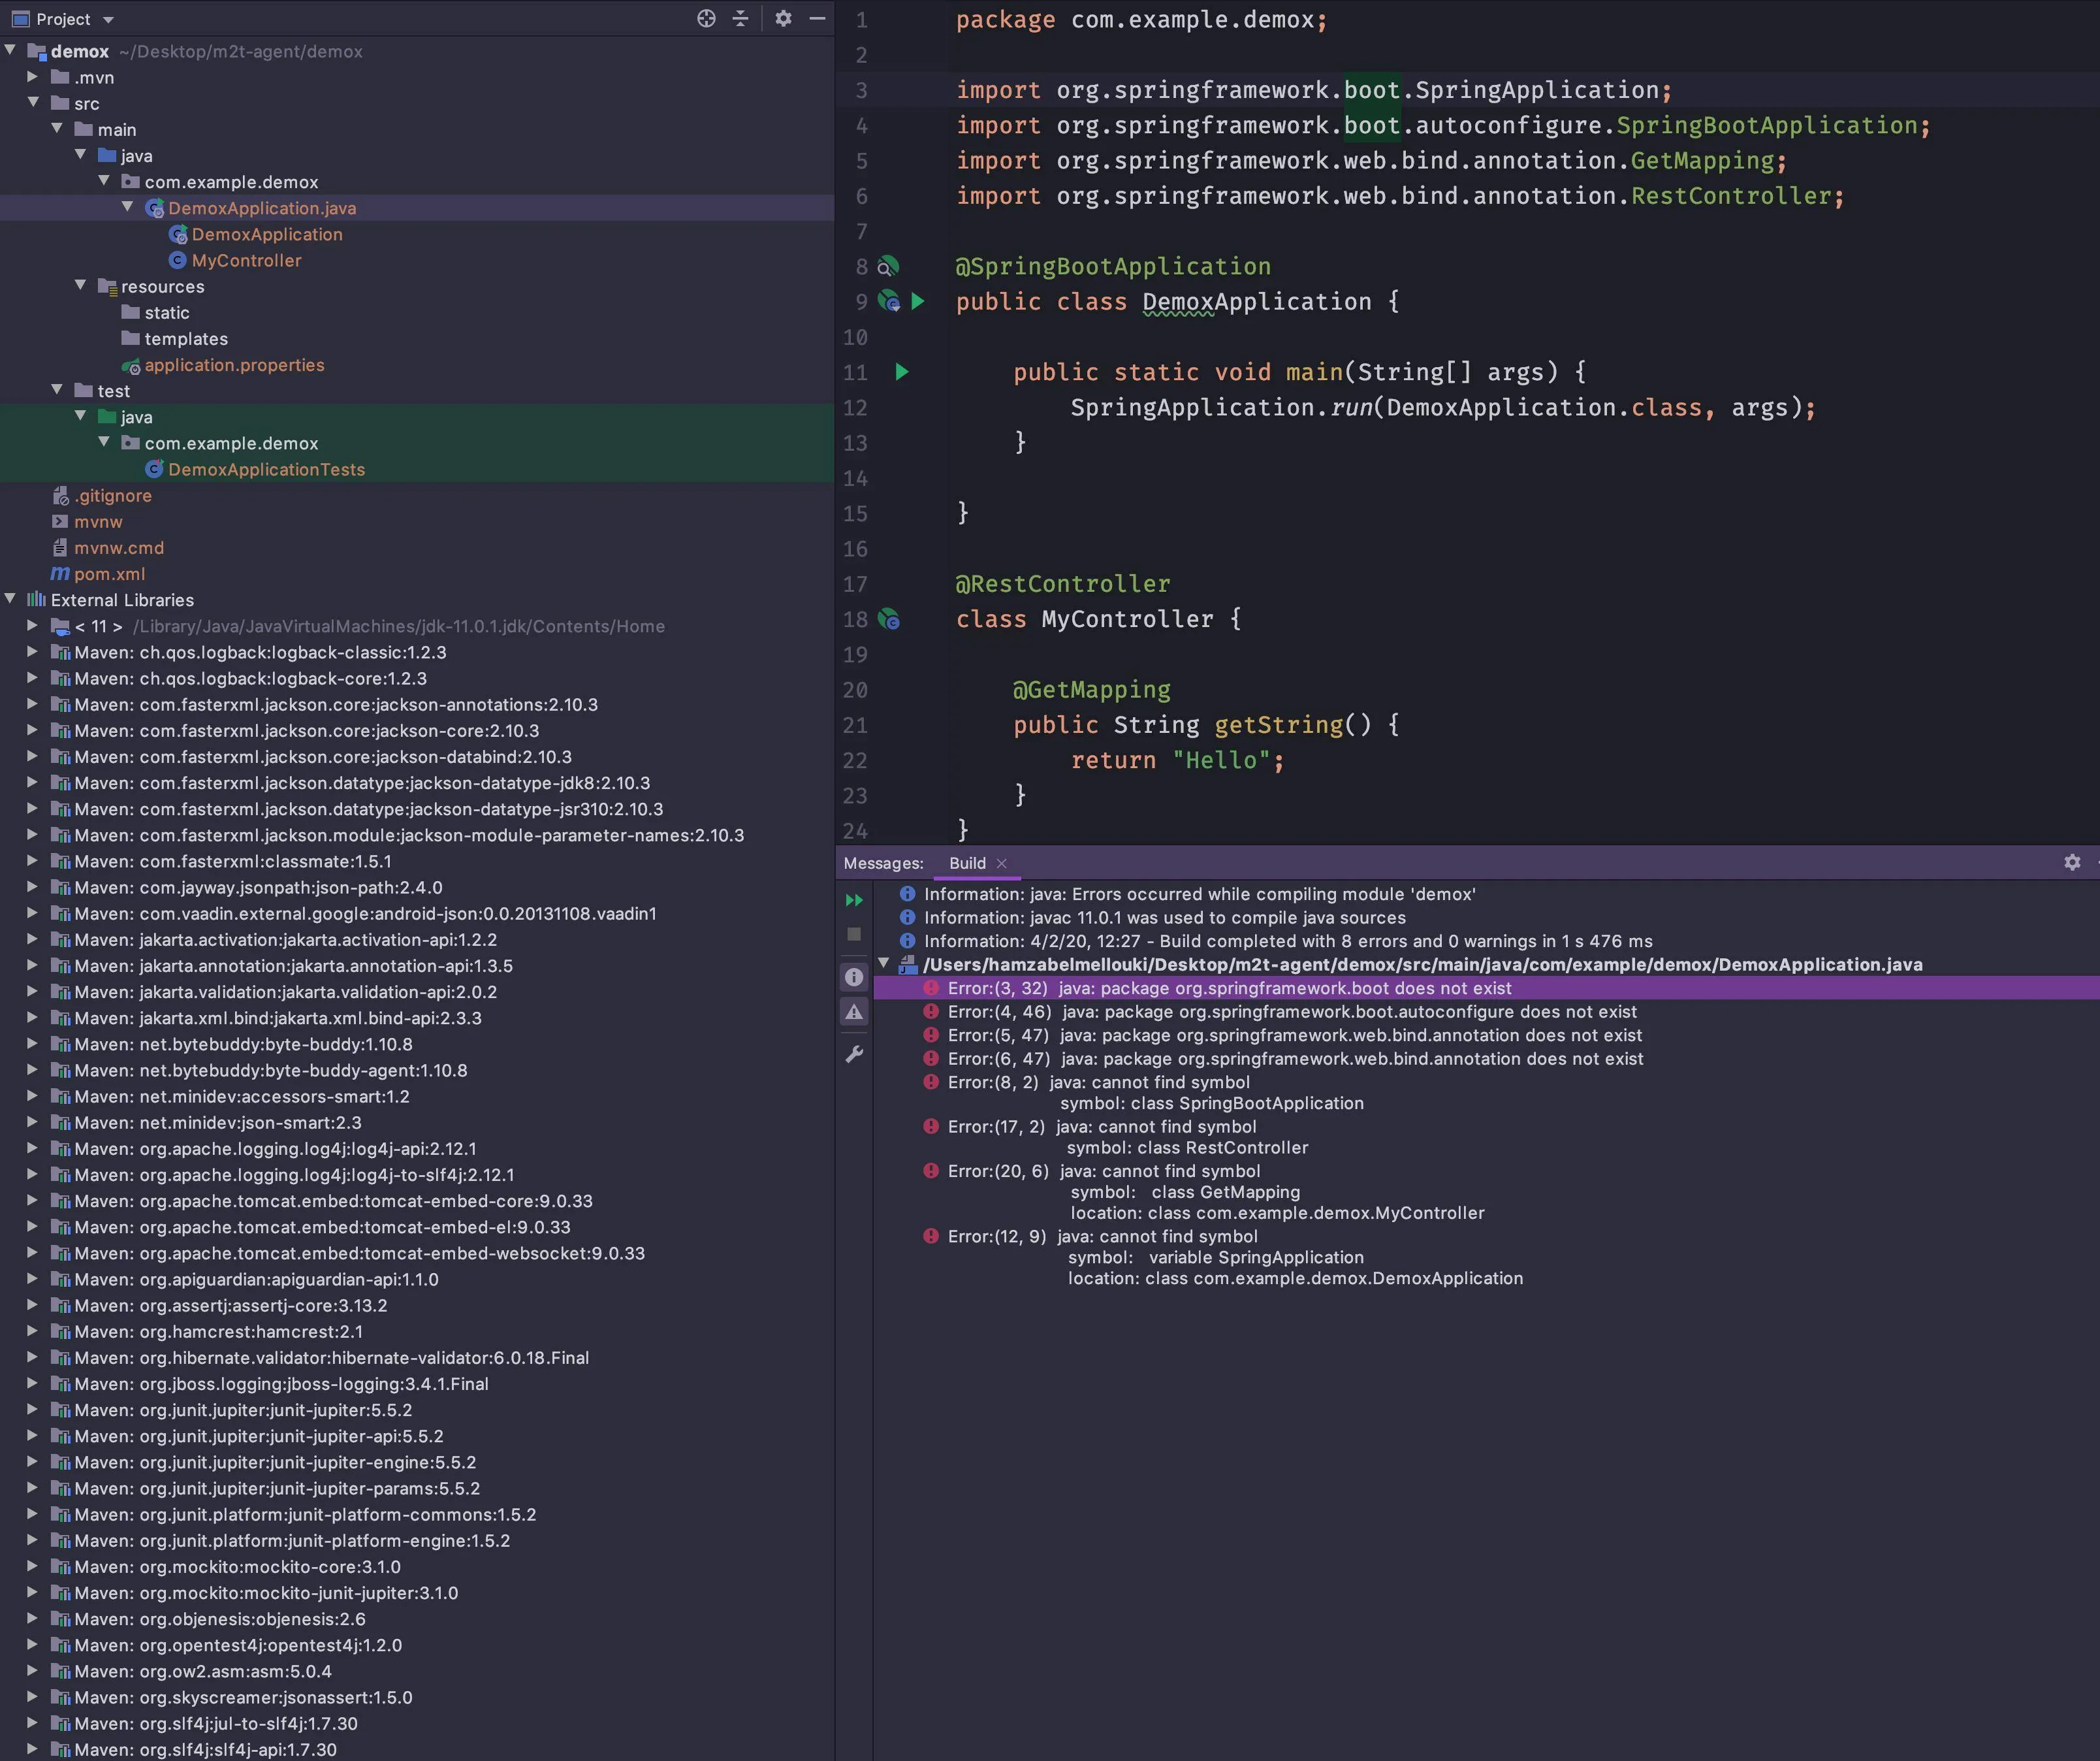Select slf4j-api:1.7.30 library
Screen dimensions: 2100x1761
(205, 1749)
